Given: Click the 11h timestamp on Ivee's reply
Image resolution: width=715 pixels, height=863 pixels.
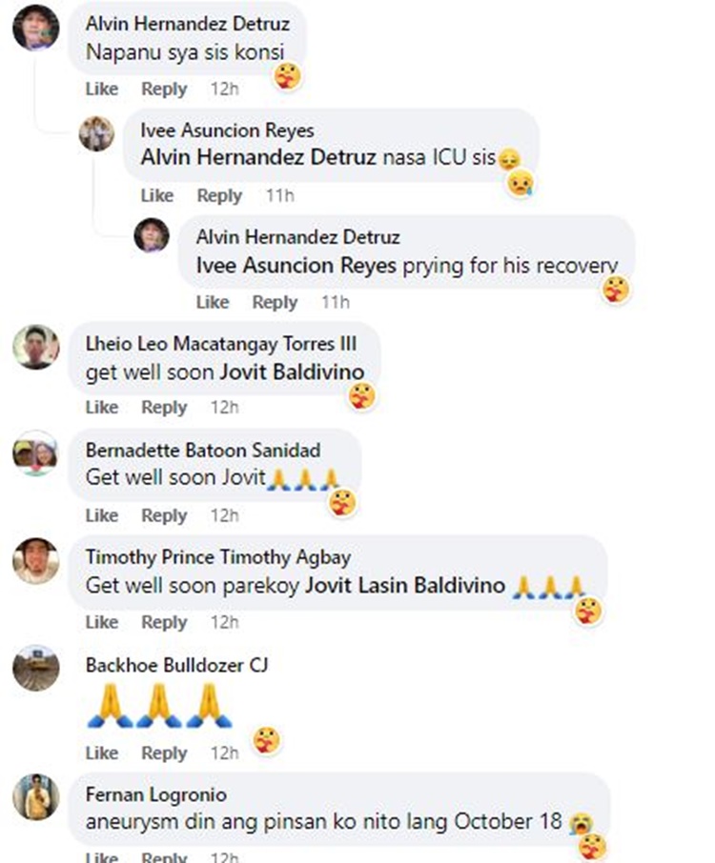Looking at the screenshot, I should click(280, 195).
